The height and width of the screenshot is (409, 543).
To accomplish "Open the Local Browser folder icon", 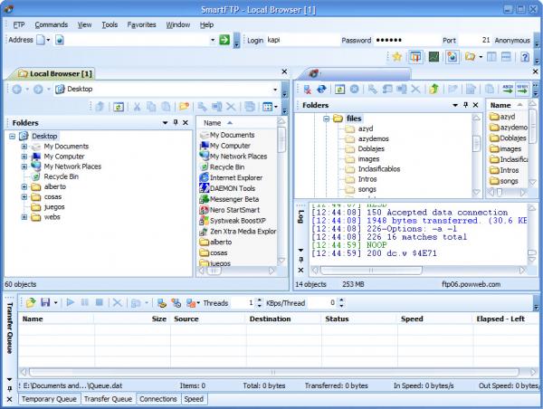I will click(x=470, y=56).
